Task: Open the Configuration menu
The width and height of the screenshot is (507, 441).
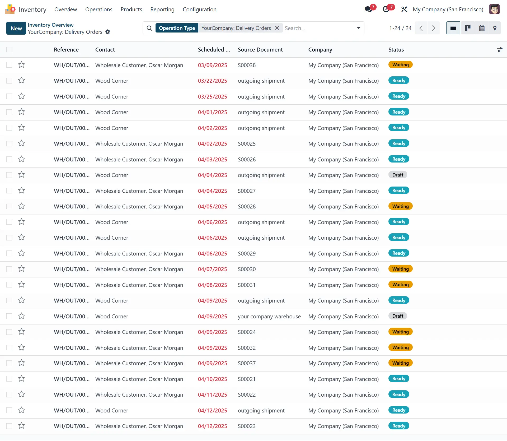Action: click(x=199, y=10)
